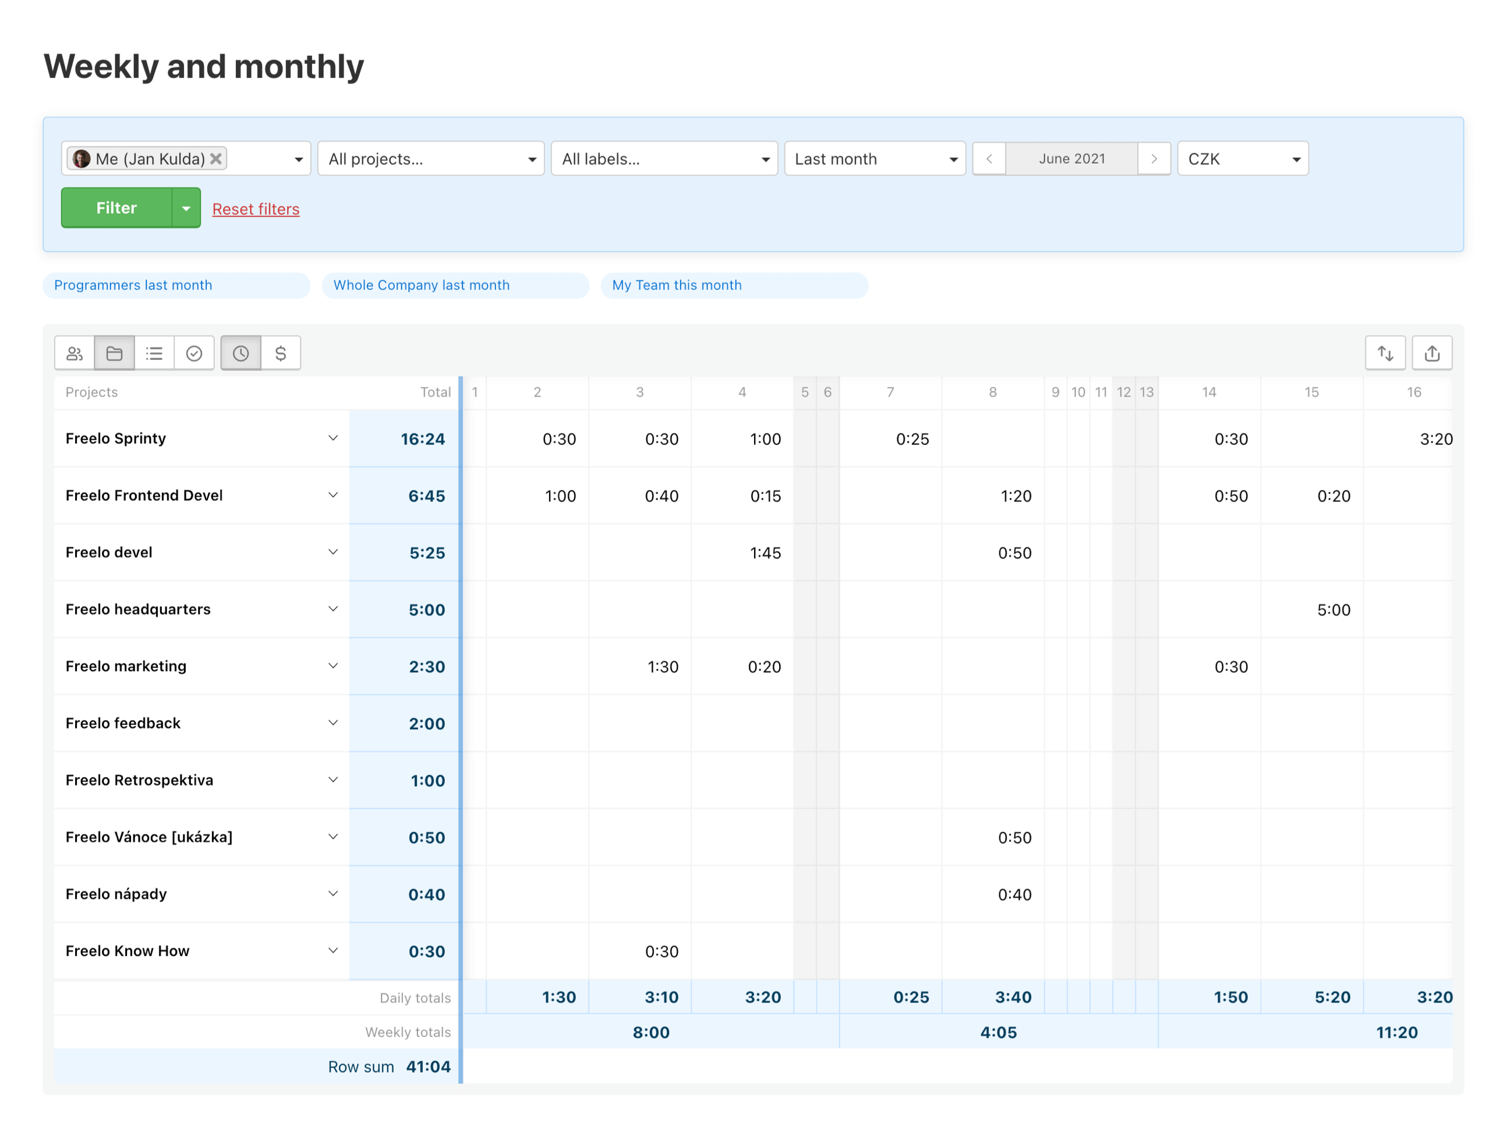Remove Me (Jan Kulda) from user filter
The image size is (1507, 1139).
tap(216, 159)
